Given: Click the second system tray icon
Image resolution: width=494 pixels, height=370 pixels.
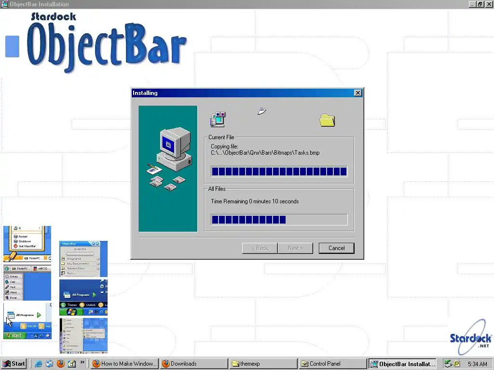Looking at the screenshot, I should pos(456,364).
